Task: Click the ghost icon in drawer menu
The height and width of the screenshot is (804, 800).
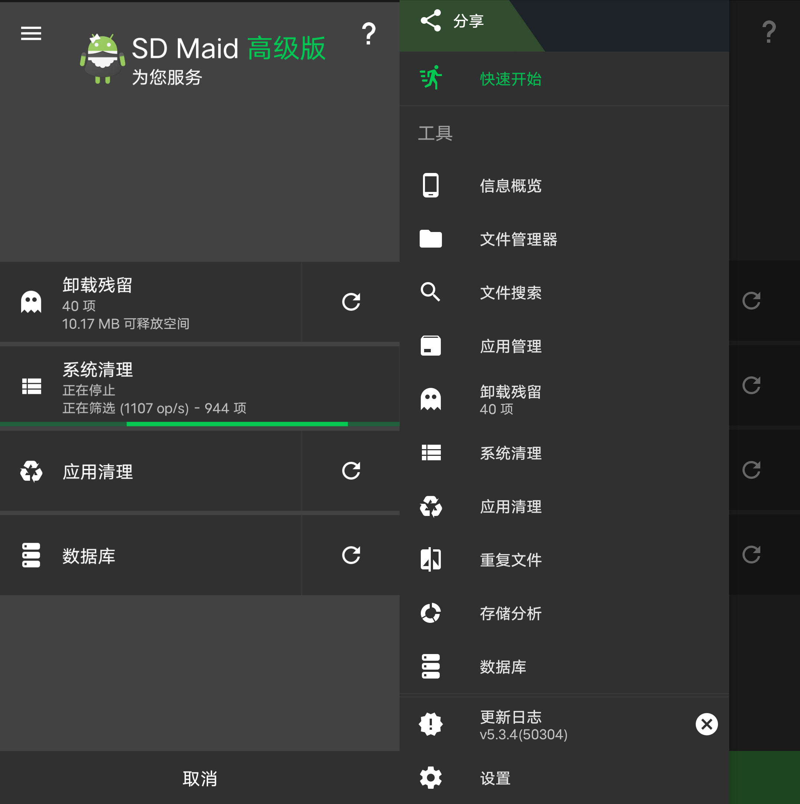Action: tap(430, 399)
